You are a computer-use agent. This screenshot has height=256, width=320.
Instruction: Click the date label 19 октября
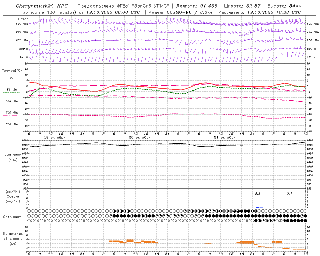tap(55, 137)
